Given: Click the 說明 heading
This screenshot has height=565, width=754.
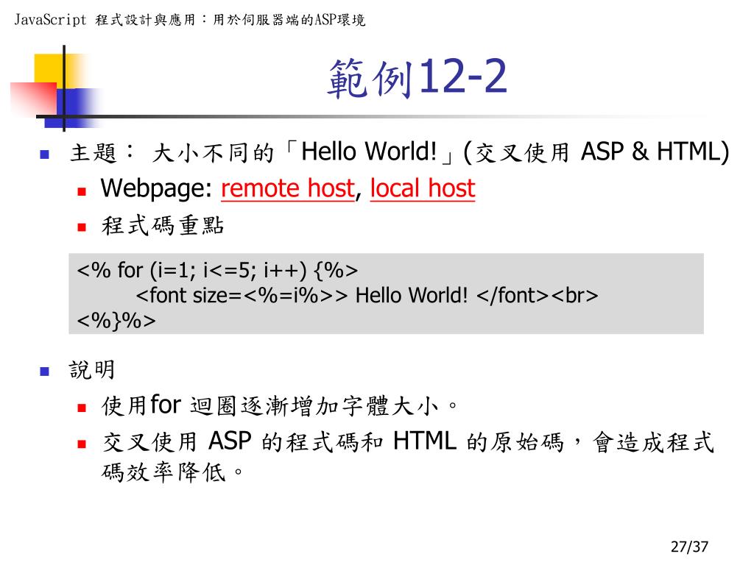Looking at the screenshot, I should (x=92, y=370).
